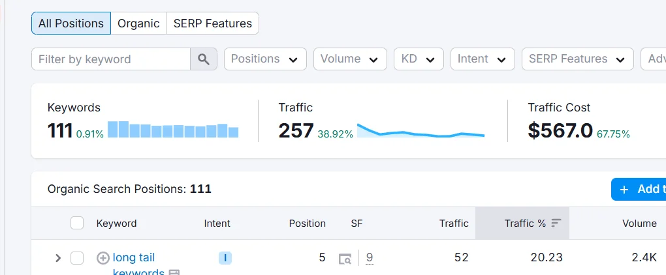Click the Traffic trend line chart
This screenshot has height=275, width=666.
[x=420, y=130]
